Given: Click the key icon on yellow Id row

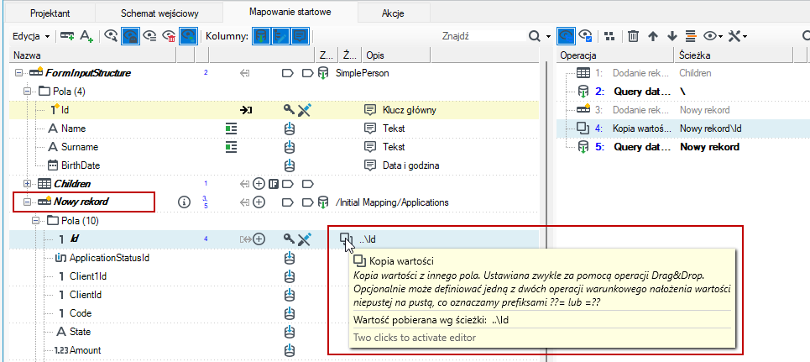Looking at the screenshot, I should pyautogui.click(x=290, y=110).
